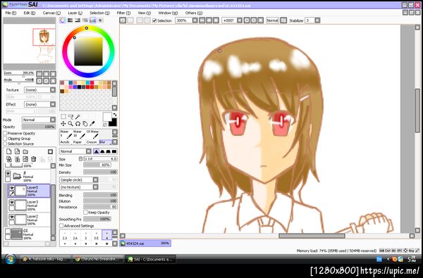This screenshot has height=278, width=423.
Task: Create a new layer set folder
Action: [x=25, y=151]
